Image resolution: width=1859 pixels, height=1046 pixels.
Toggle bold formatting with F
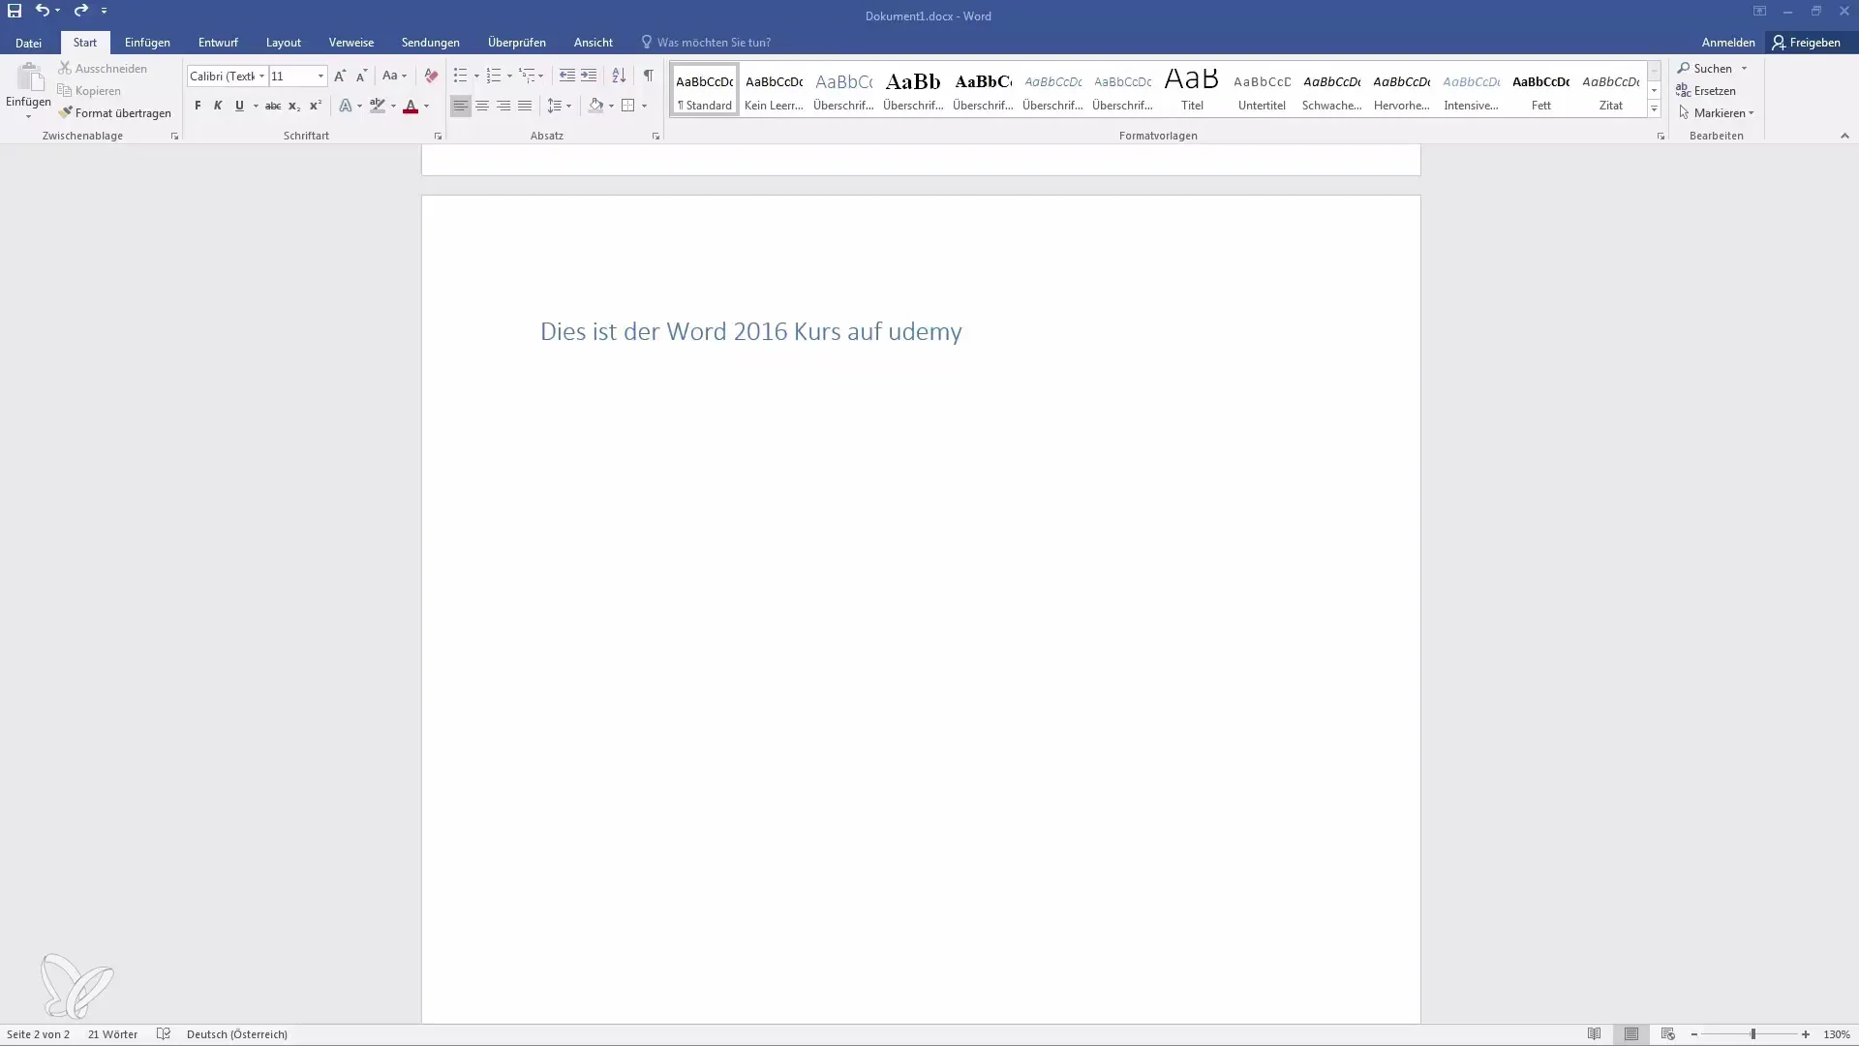pyautogui.click(x=198, y=107)
